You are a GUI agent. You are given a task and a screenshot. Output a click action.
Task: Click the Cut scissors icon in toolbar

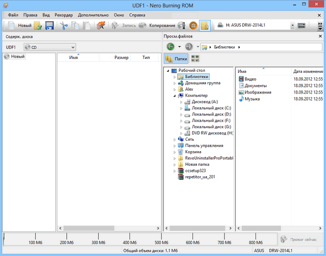tap(64, 26)
